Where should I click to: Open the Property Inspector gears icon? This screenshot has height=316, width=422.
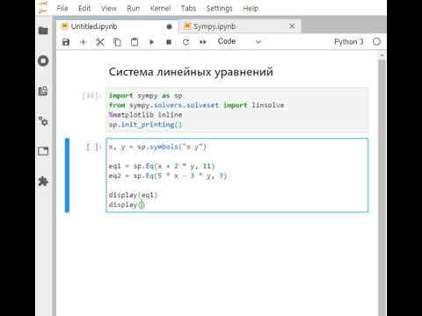(43, 121)
